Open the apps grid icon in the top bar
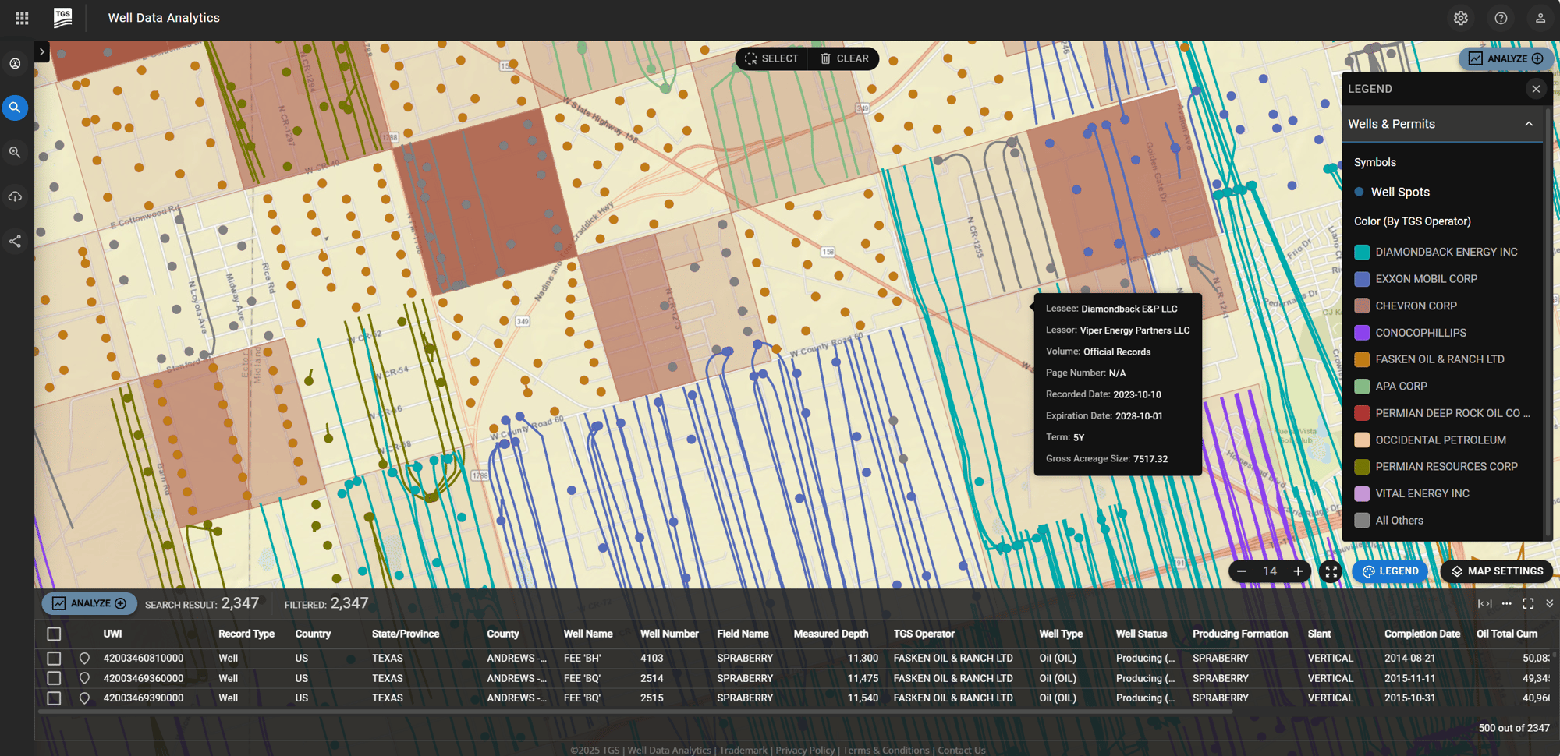Viewport: 1560px width, 756px height. (21, 18)
